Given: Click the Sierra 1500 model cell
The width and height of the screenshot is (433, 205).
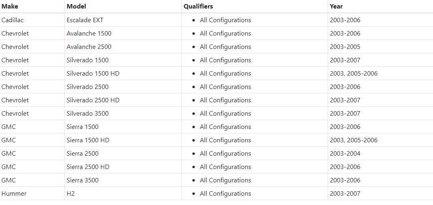Looking at the screenshot, I should click(x=82, y=127).
